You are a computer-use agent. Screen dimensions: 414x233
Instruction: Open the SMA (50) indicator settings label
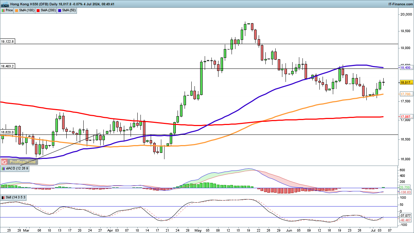[x=69, y=11]
